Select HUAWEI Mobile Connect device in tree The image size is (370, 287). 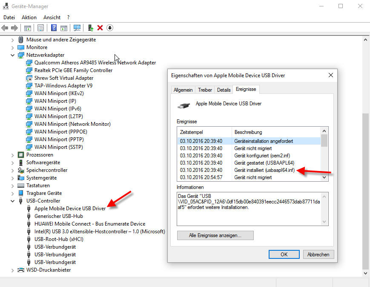89,224
